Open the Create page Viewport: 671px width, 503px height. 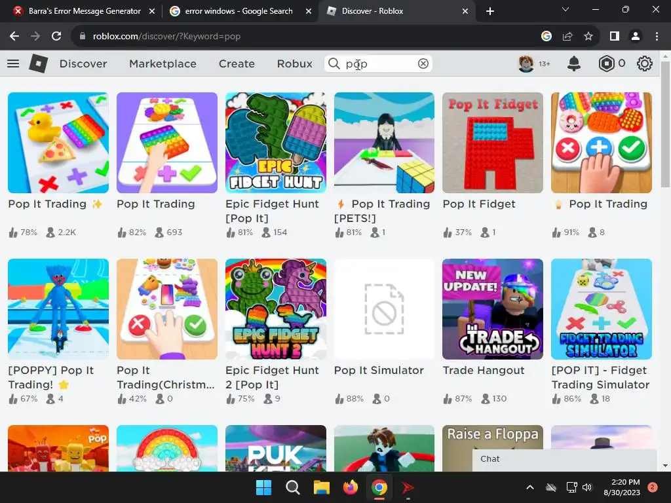coord(237,64)
